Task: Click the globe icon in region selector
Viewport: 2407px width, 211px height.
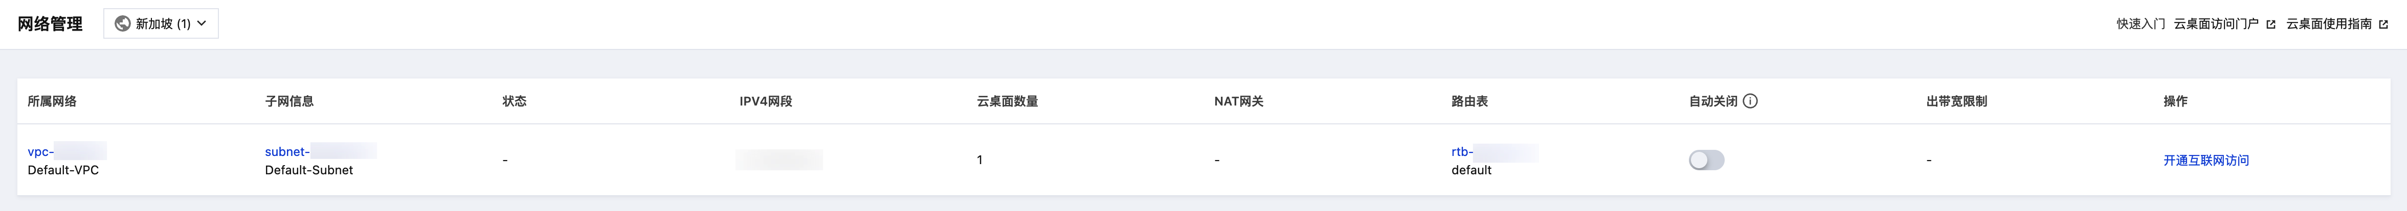Action: (122, 24)
